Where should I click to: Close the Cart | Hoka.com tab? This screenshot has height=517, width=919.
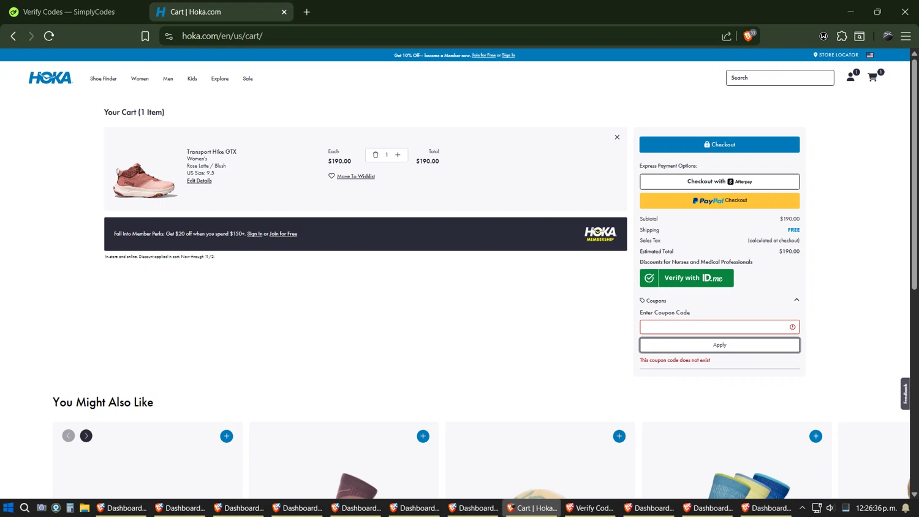pos(284,12)
